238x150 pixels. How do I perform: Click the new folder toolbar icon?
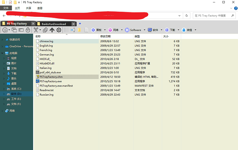[x=79, y=30]
